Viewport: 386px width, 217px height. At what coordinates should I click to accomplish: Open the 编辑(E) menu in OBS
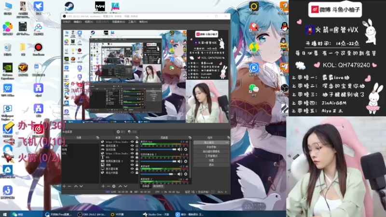pos(78,22)
